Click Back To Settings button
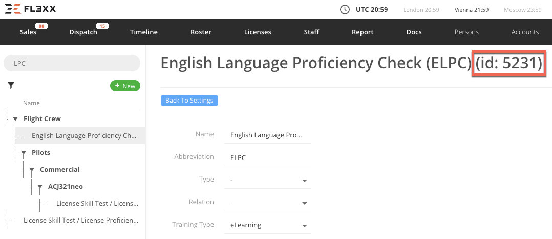The image size is (552, 239). click(189, 101)
